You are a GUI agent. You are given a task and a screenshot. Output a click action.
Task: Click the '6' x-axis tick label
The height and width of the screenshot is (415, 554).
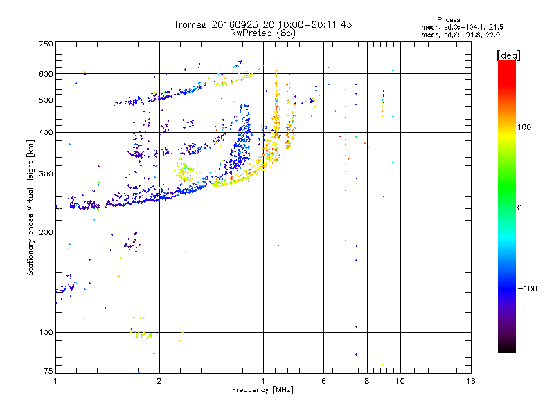(323, 381)
